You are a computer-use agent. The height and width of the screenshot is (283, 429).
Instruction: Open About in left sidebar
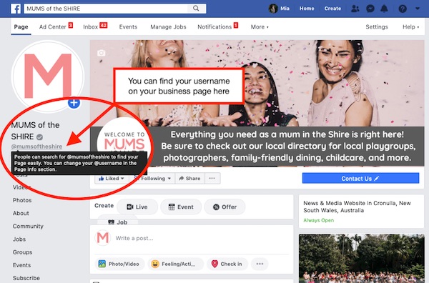click(21, 213)
